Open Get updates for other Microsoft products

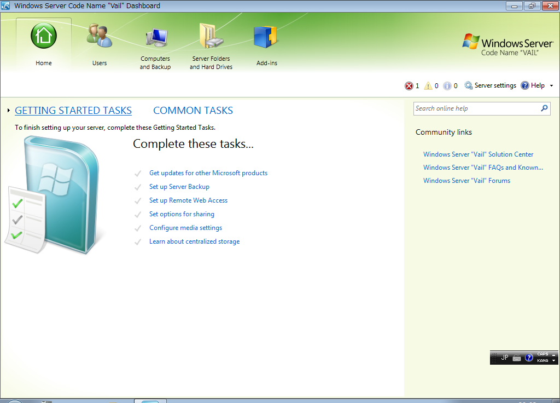(208, 173)
